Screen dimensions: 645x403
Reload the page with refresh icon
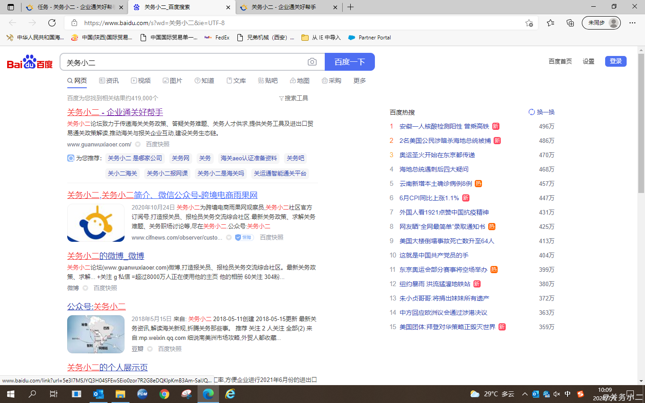(52, 23)
